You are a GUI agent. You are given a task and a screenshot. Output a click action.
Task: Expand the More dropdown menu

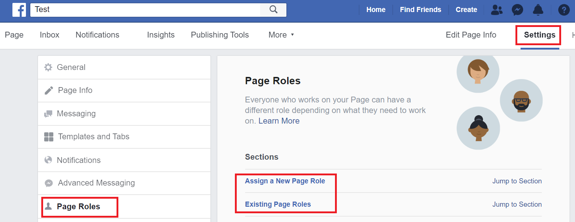pyautogui.click(x=281, y=35)
